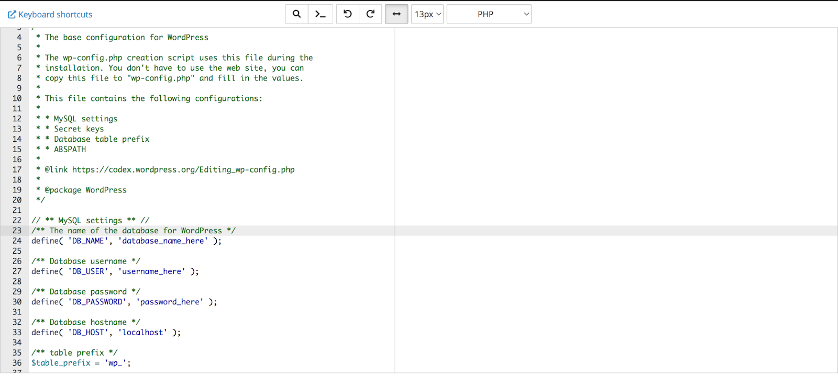Toggle line wrap arrows button

396,14
